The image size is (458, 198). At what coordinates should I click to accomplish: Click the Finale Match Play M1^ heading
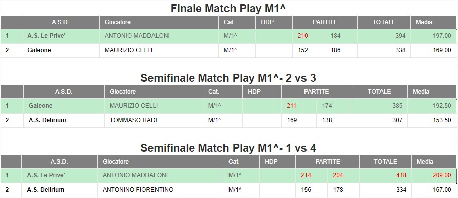(x=228, y=8)
